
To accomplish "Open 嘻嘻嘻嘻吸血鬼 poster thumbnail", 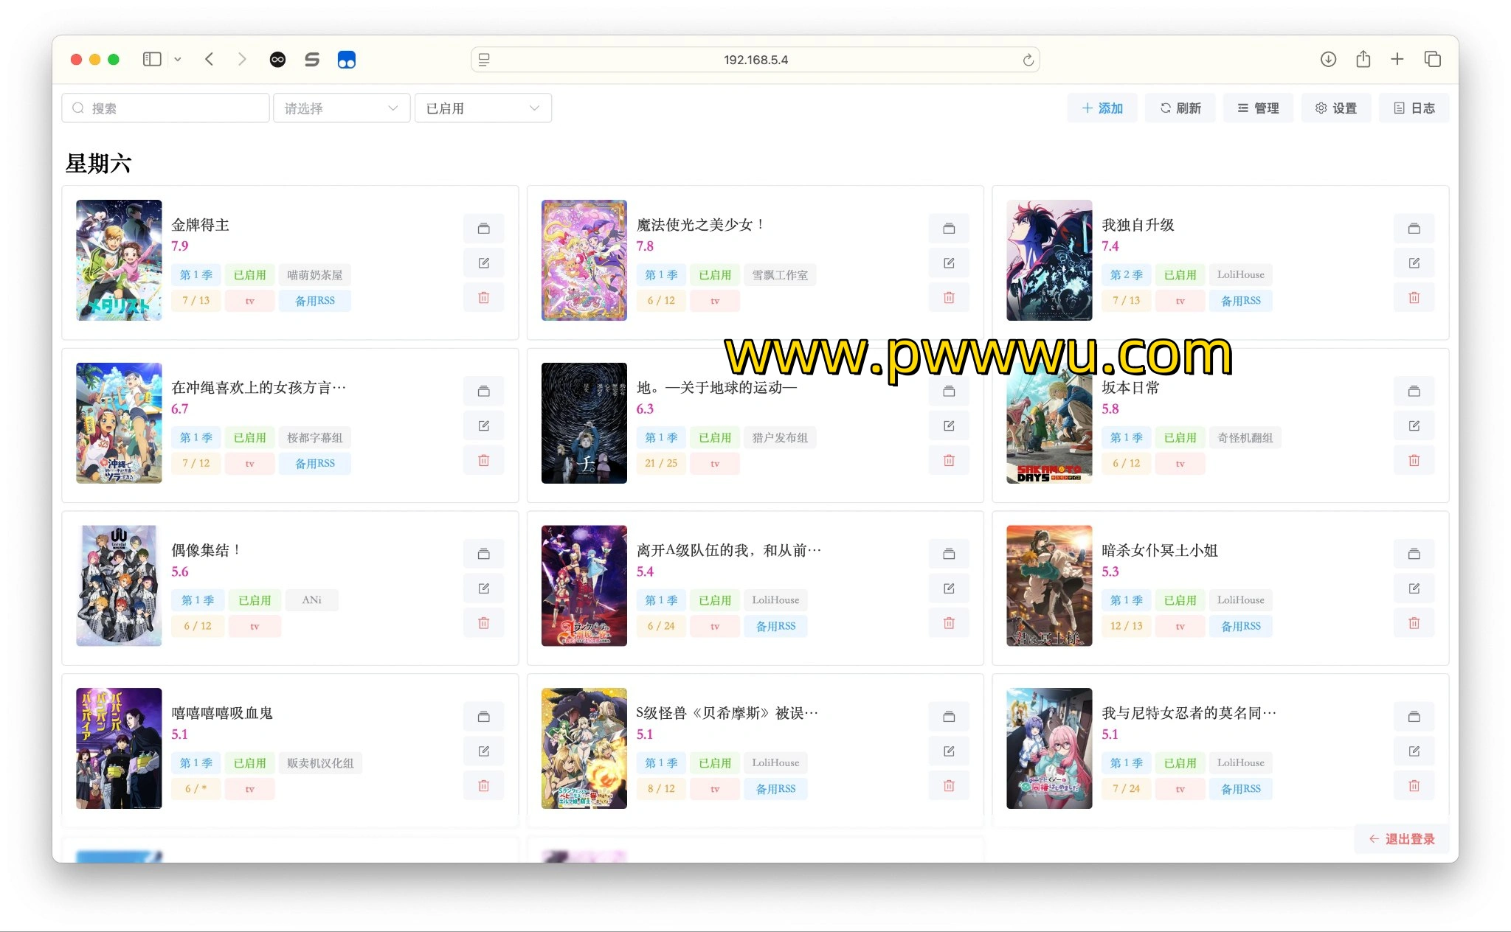I will [119, 748].
